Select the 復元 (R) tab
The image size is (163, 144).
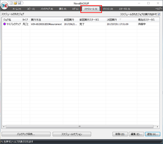(x=63, y=9)
